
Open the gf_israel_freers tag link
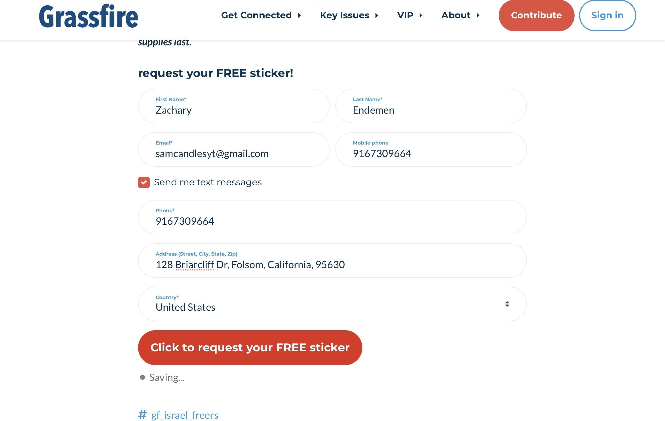click(x=185, y=415)
